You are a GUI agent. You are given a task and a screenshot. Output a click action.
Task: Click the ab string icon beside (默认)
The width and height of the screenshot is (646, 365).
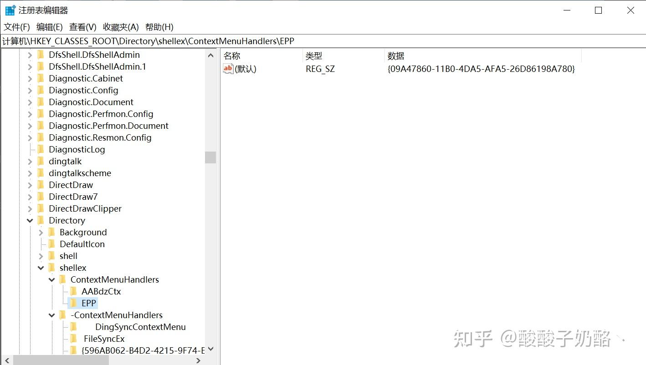(227, 69)
